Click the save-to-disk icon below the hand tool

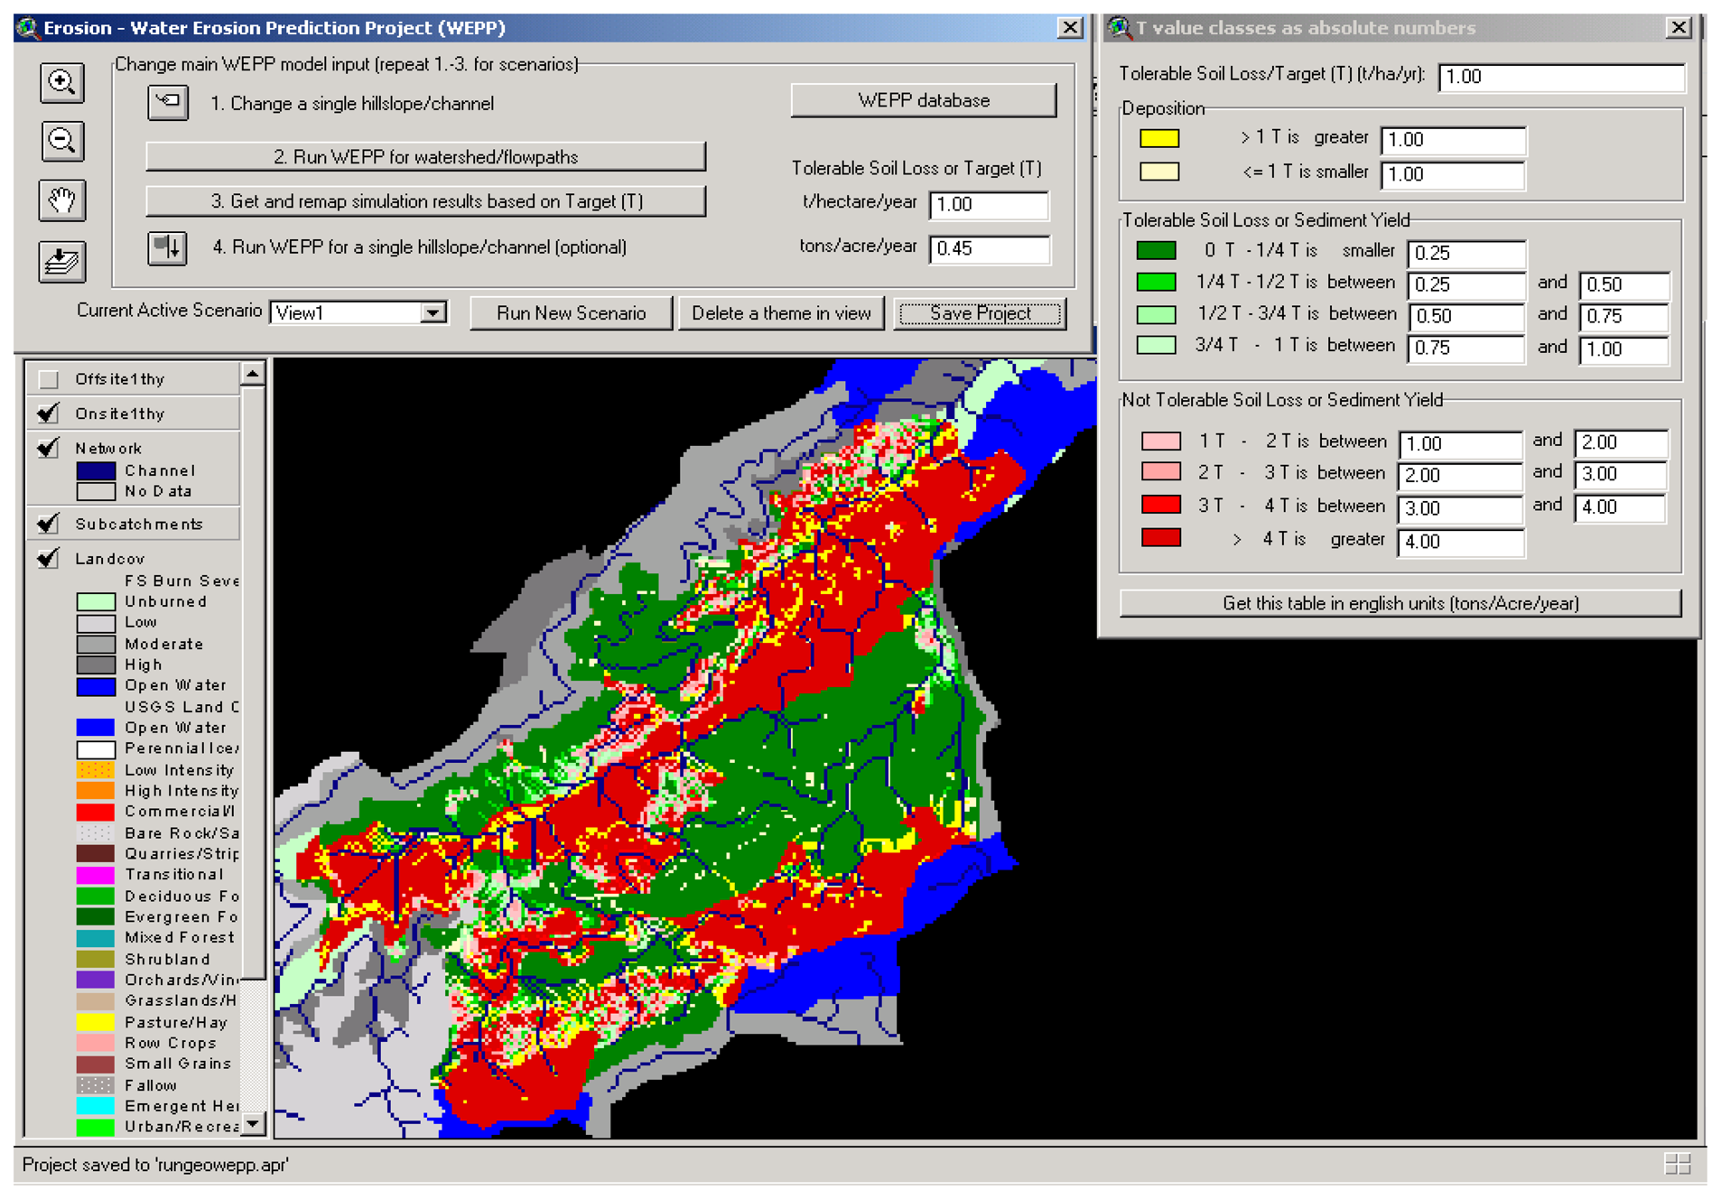click(61, 262)
